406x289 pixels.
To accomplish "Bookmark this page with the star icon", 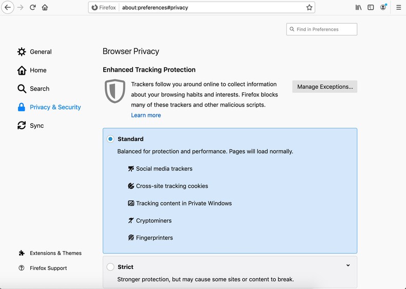I will [x=309, y=8].
